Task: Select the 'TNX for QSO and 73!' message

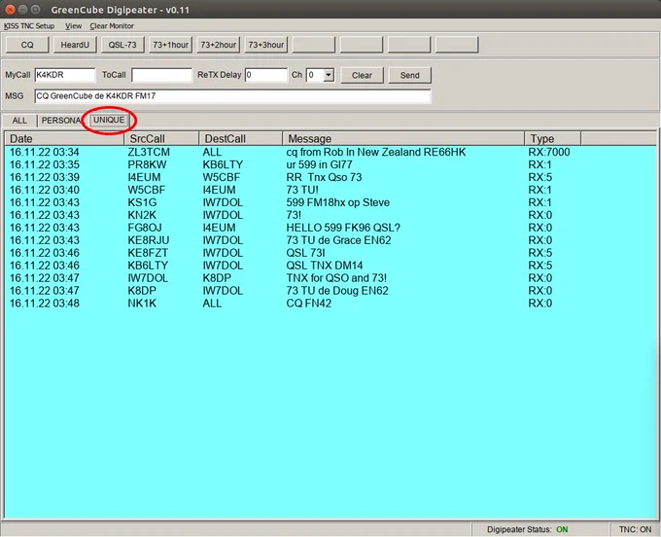Action: (336, 278)
